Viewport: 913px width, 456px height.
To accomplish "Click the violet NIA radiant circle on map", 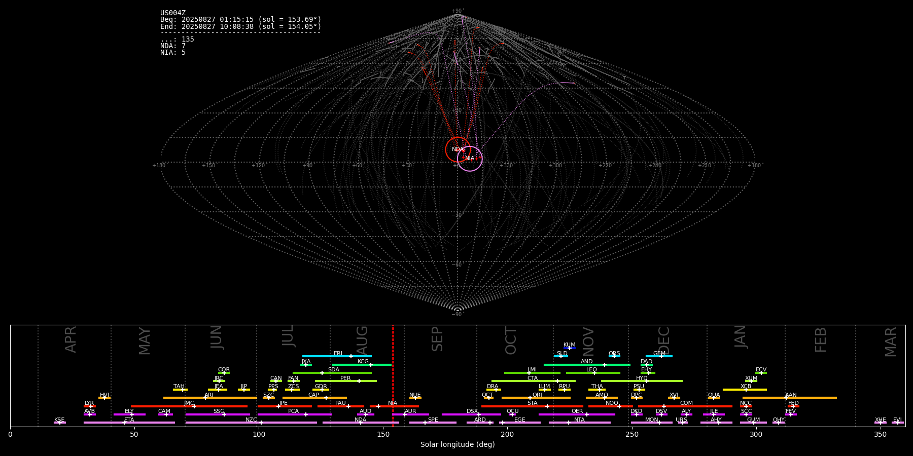I will point(470,159).
